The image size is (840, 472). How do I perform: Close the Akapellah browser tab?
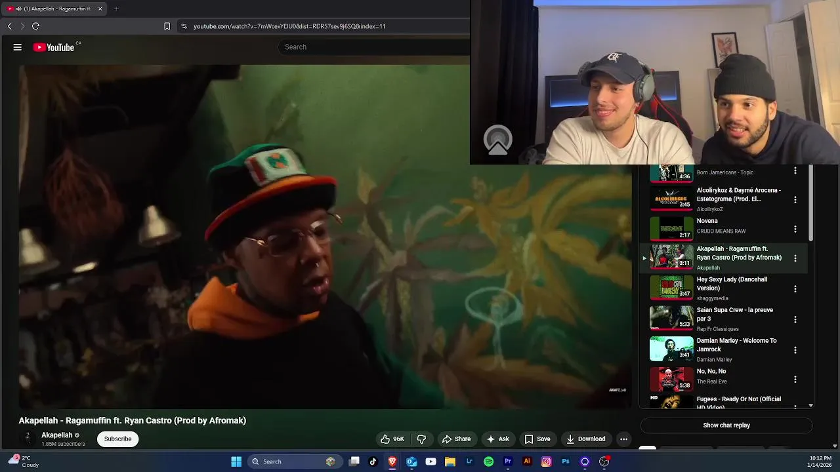[100, 9]
